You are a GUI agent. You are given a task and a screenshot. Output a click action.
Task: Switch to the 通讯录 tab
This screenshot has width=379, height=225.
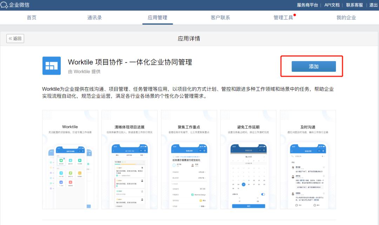pyautogui.click(x=94, y=18)
